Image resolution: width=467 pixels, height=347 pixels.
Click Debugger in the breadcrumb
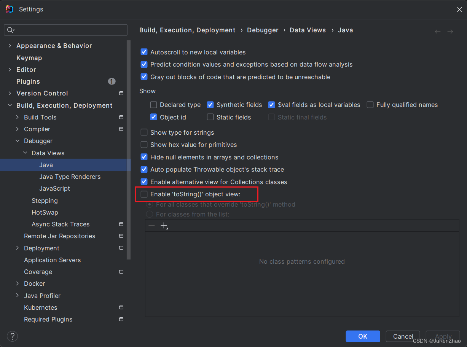(263, 30)
